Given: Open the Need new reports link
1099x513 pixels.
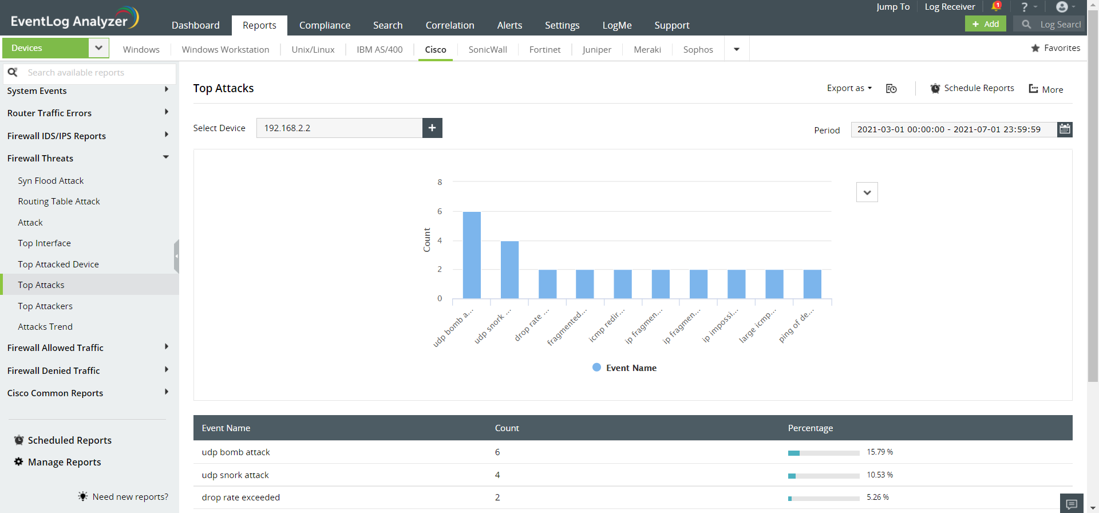Looking at the screenshot, I should pos(130,497).
